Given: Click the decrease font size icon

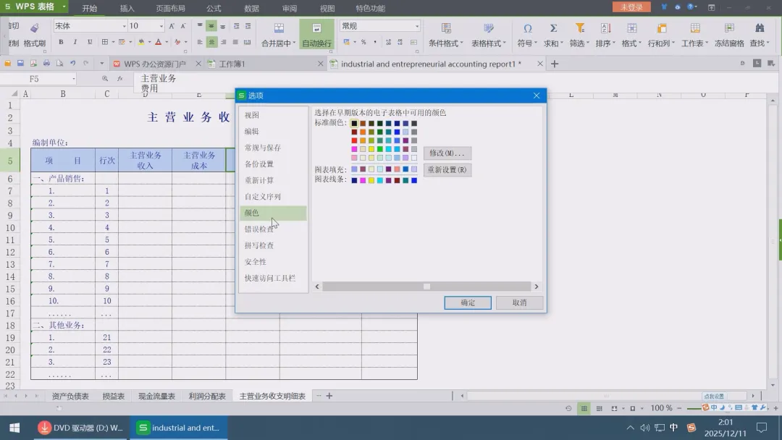Looking at the screenshot, I should point(183,26).
